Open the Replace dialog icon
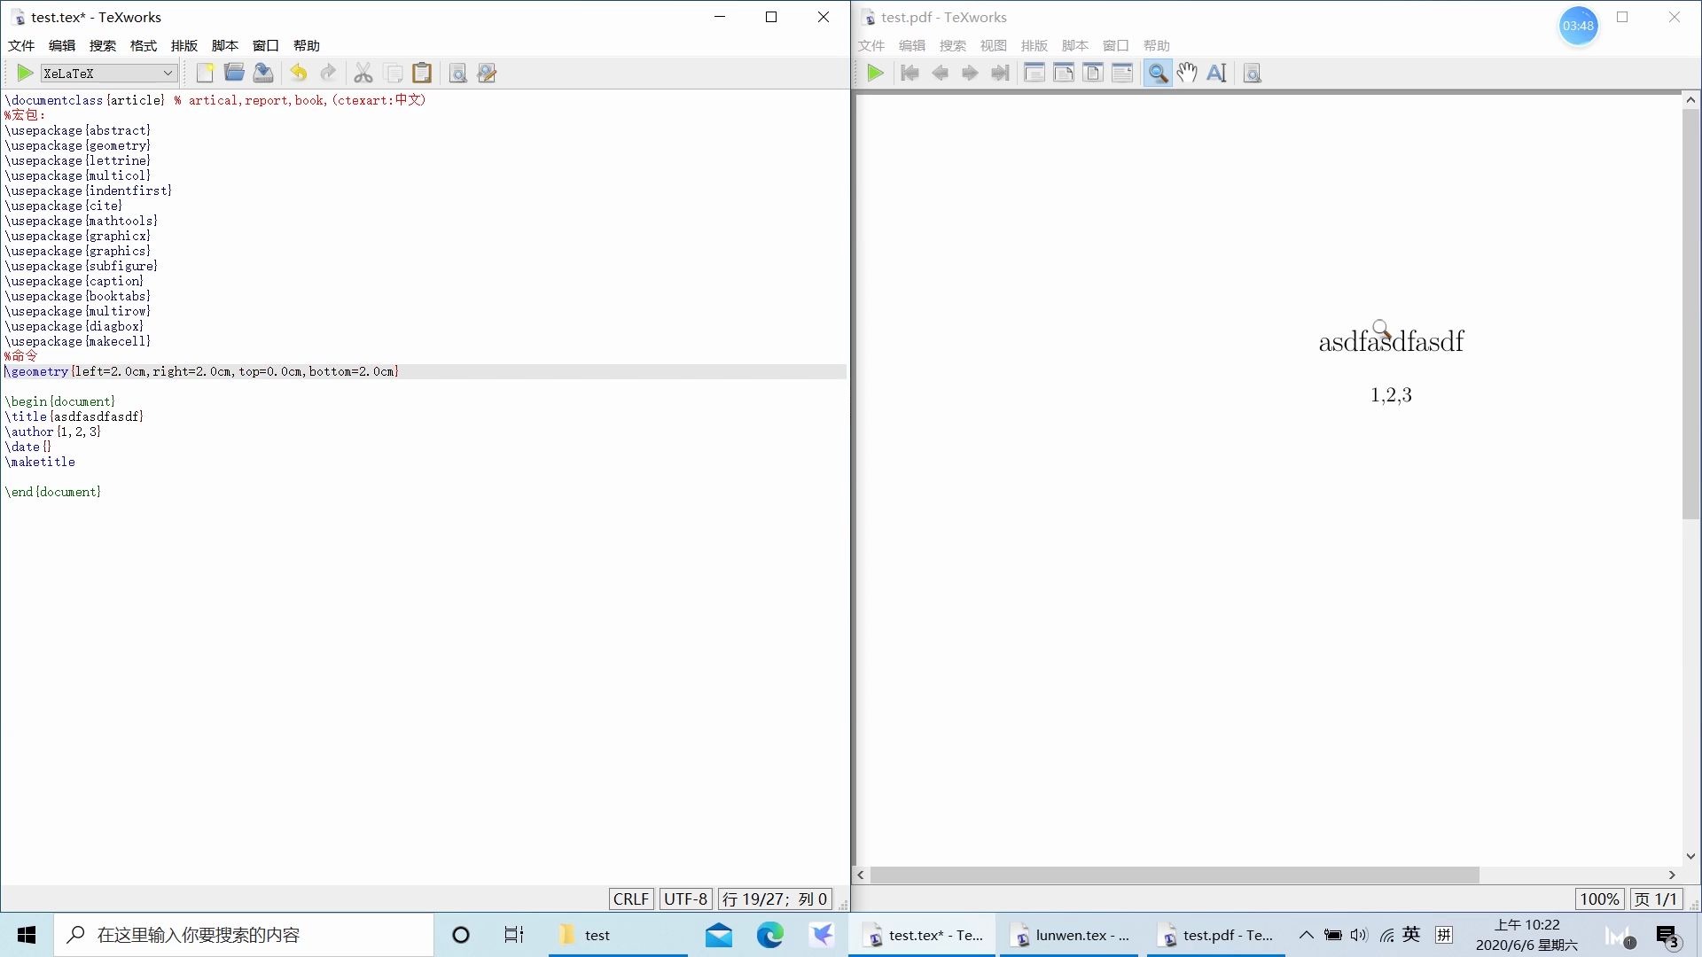This screenshot has height=957, width=1702. click(x=487, y=74)
